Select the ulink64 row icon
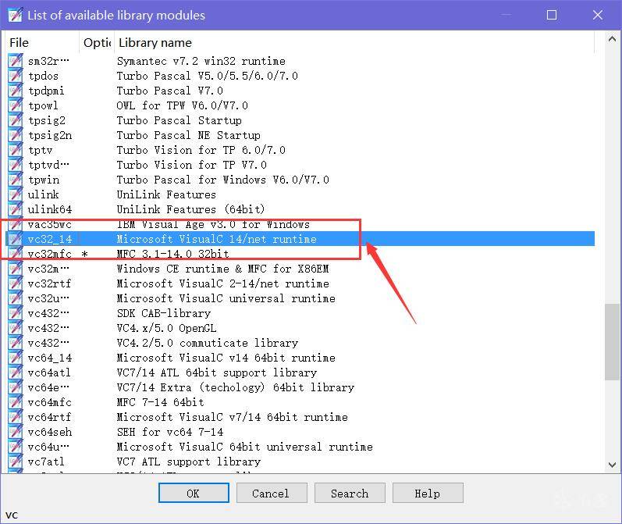This screenshot has width=622, height=524. [15, 209]
